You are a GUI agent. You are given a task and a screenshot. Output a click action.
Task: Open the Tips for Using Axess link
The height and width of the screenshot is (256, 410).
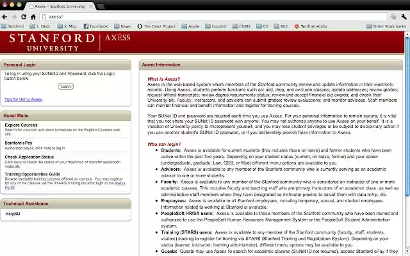click(23, 99)
